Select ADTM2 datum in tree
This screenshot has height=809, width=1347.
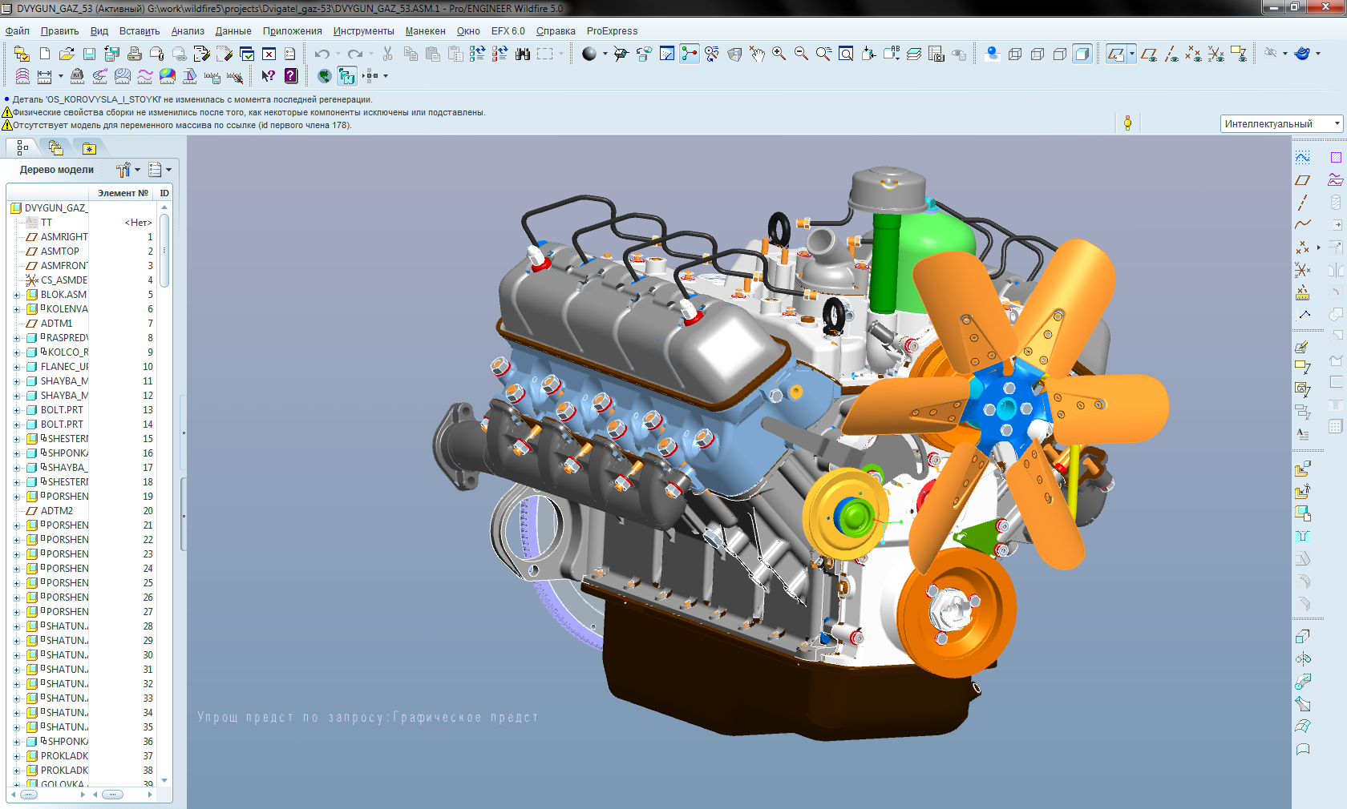57,511
